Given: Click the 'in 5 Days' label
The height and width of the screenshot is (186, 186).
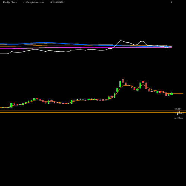Looking at the screenshot, I should click(179, 118).
